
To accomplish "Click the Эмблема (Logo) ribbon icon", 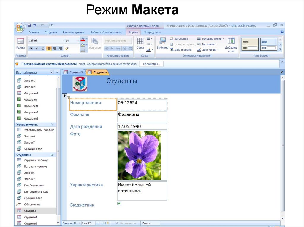I will (x=162, y=41).
